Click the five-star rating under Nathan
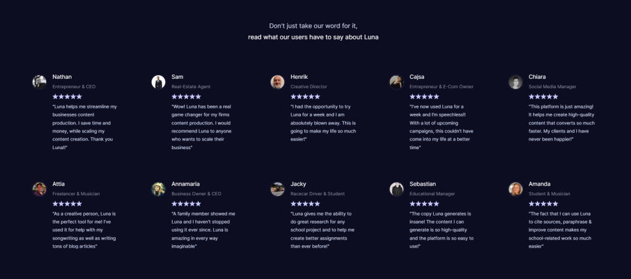Image resolution: width=631 pixels, height=279 pixels. pyautogui.click(x=67, y=97)
